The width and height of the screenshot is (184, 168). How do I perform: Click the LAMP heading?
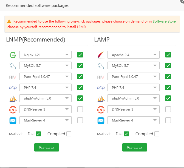[x=102, y=40]
